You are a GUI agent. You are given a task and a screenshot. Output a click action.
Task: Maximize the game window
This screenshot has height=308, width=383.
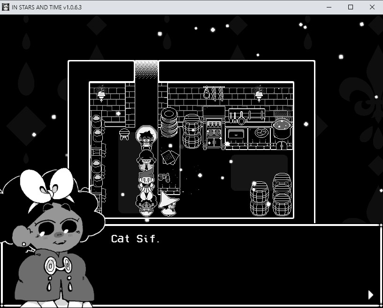(x=351, y=7)
